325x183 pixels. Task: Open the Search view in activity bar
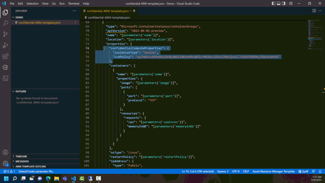pos(5,23)
